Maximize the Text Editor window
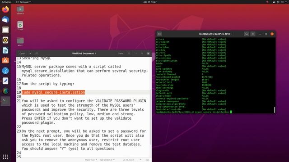The height and width of the screenshot is (162, 289). [142, 53]
